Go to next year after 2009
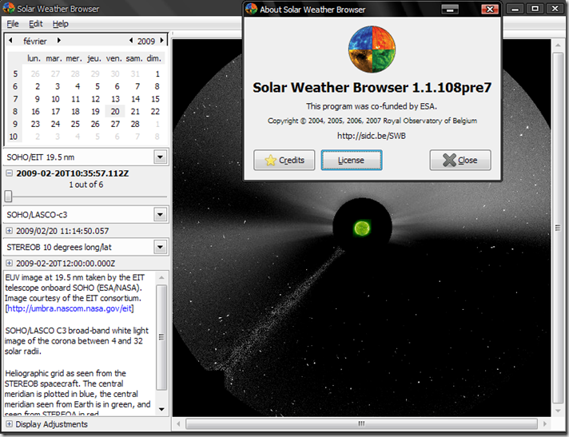Viewport: 569px width, 437px height. click(x=162, y=40)
